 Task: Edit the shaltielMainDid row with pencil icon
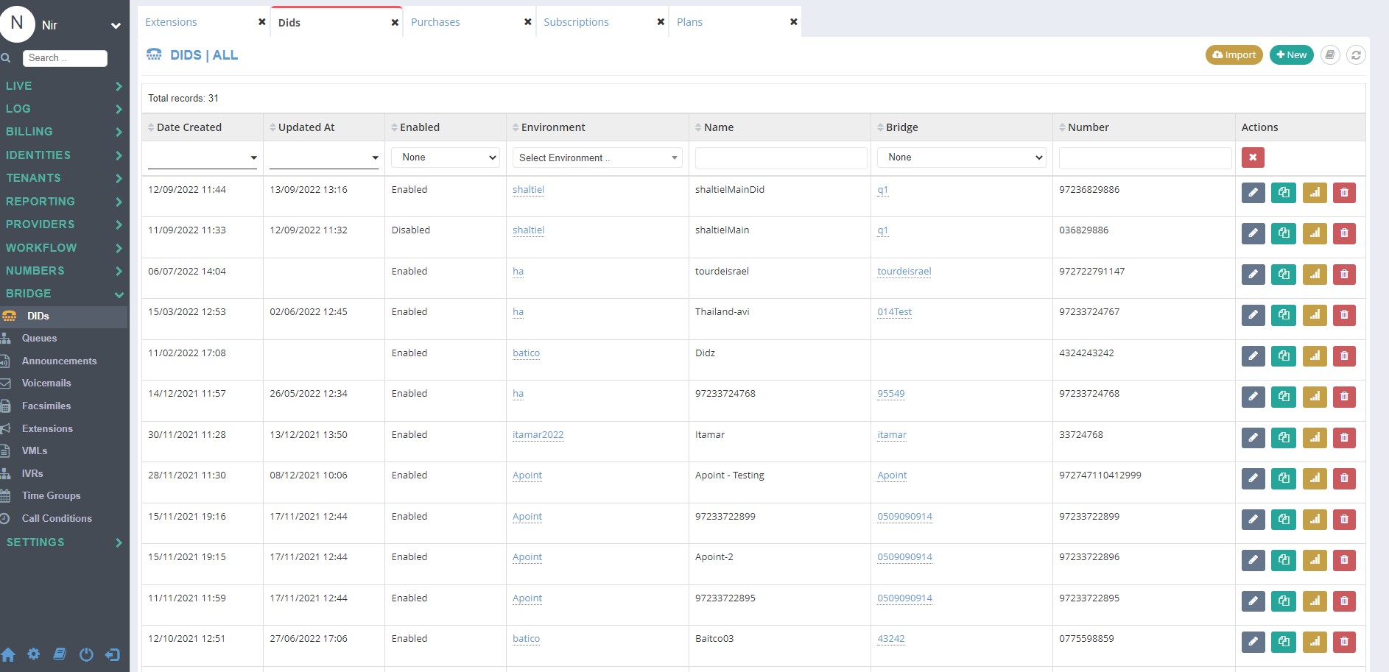pos(1253,193)
